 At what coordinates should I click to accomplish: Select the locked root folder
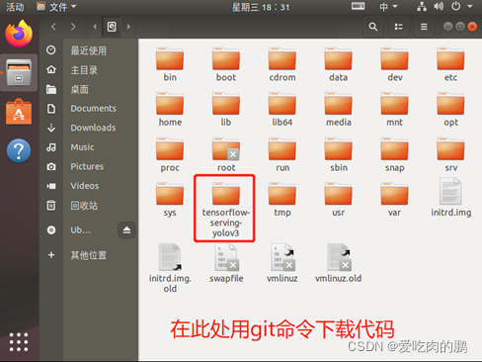coord(226,154)
